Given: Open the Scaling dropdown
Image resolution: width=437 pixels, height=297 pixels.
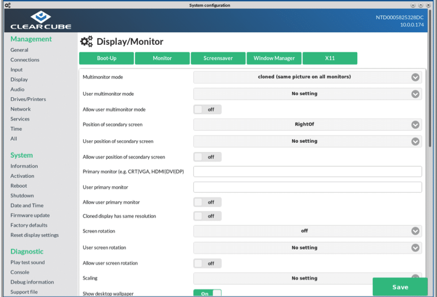Looking at the screenshot, I should click(307, 278).
